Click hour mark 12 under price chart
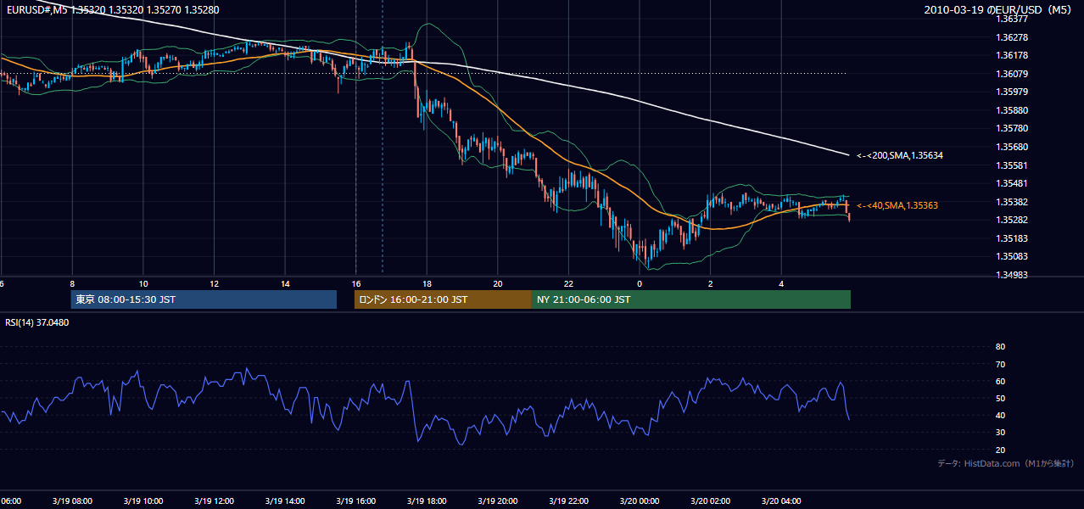This screenshot has height=509, width=1084. 214,284
